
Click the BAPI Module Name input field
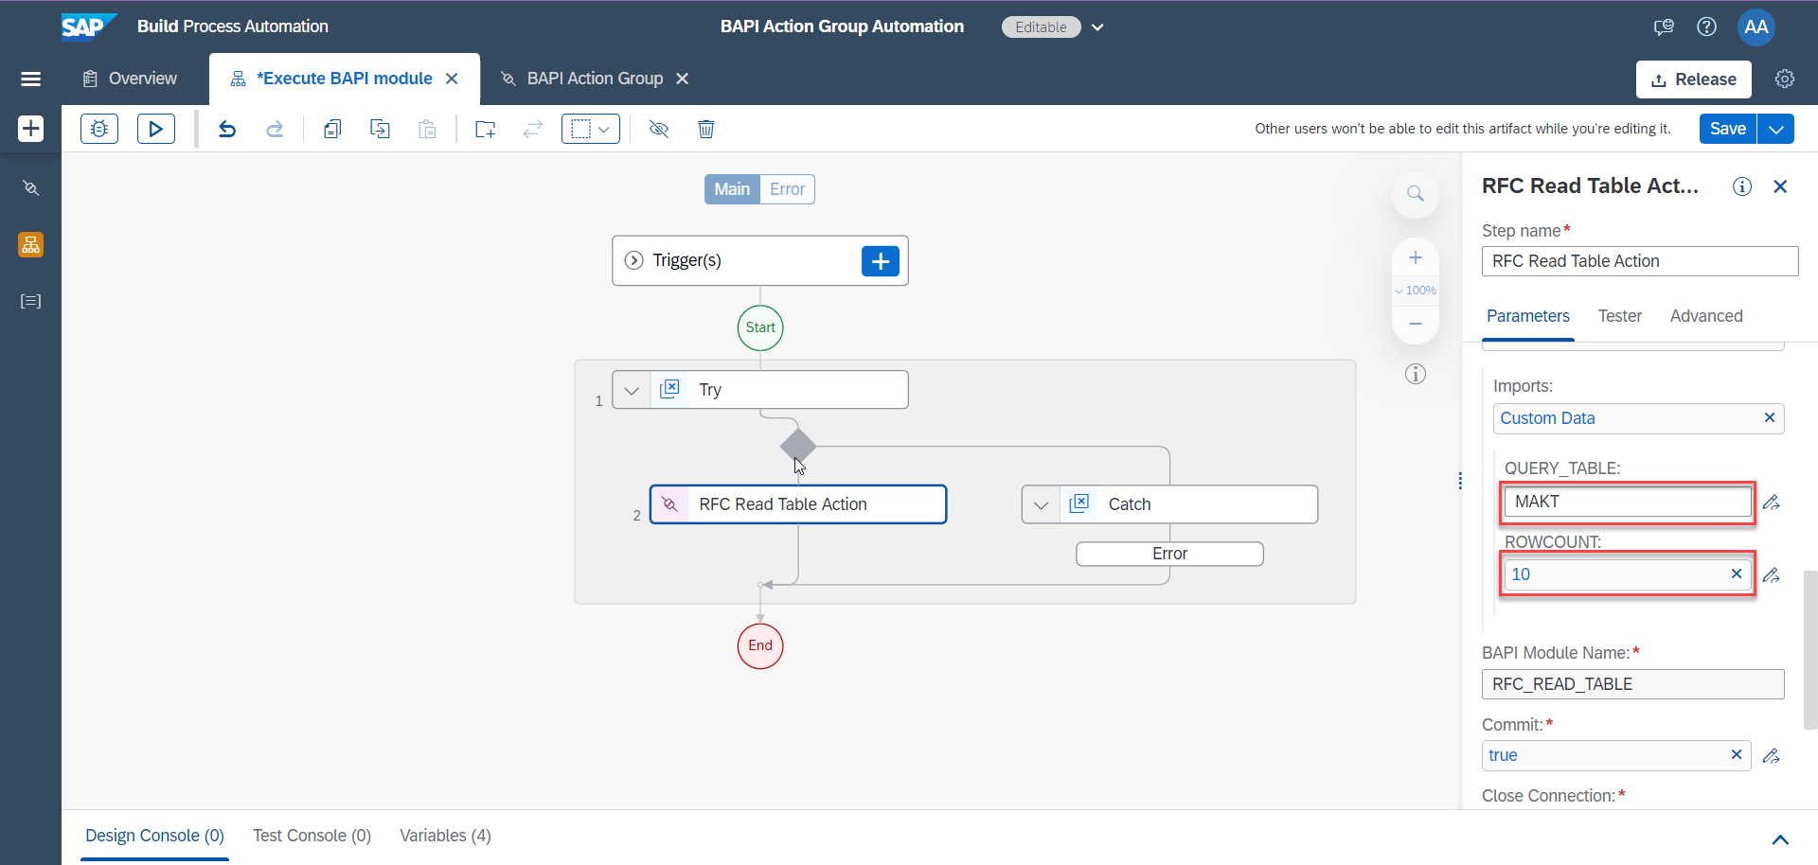click(x=1632, y=684)
